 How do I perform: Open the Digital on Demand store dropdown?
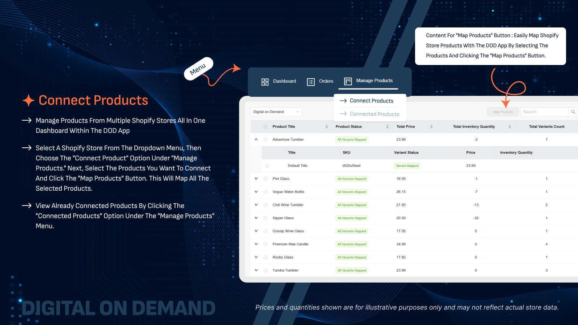tap(276, 112)
